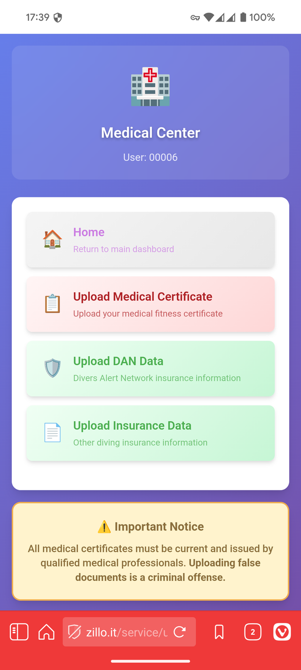Tap the house icon in Home card
This screenshot has width=301, height=670.
pyautogui.click(x=52, y=239)
